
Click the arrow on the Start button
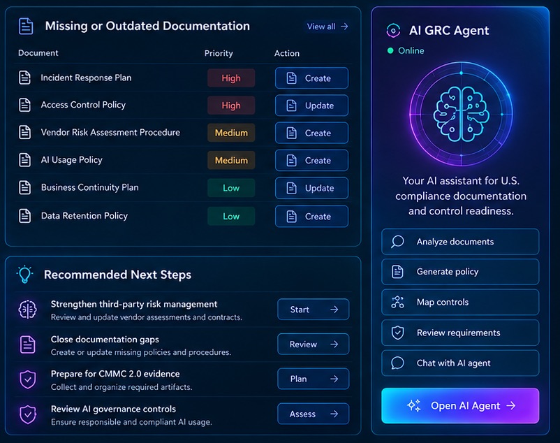pyautogui.click(x=334, y=310)
